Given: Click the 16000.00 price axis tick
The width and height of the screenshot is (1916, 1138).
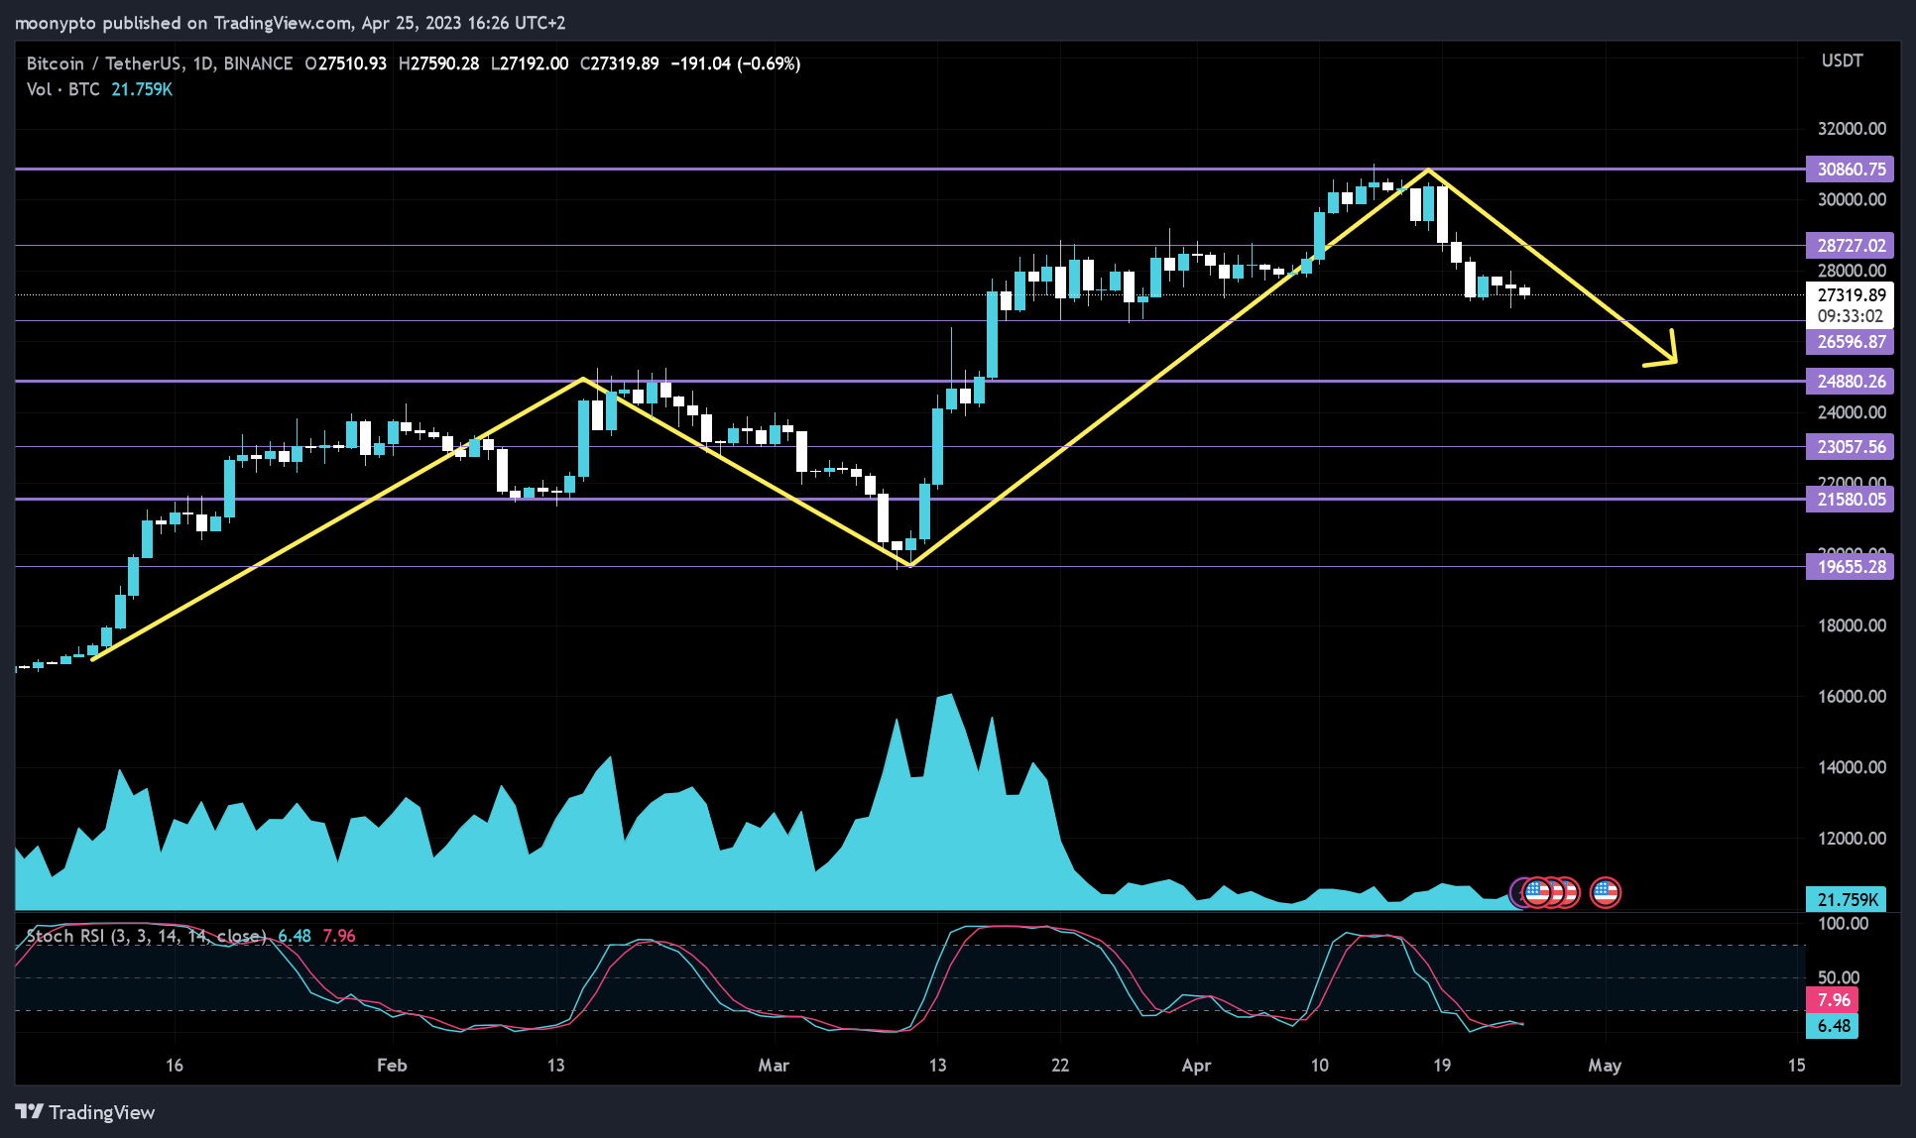Looking at the screenshot, I should [1852, 697].
